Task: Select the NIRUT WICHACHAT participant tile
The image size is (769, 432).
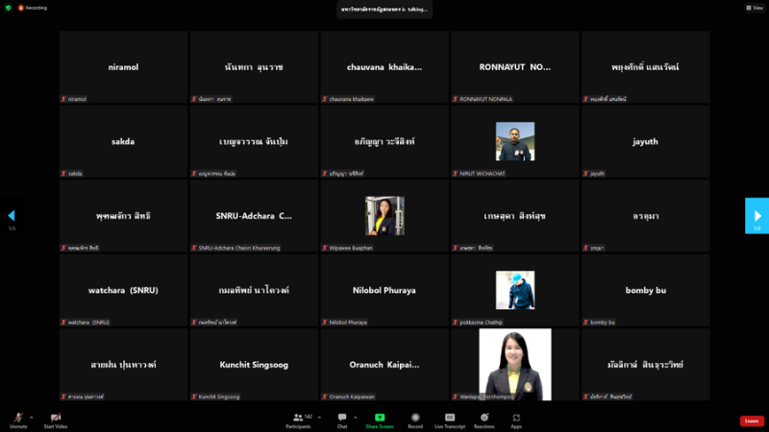Action: tap(515, 141)
